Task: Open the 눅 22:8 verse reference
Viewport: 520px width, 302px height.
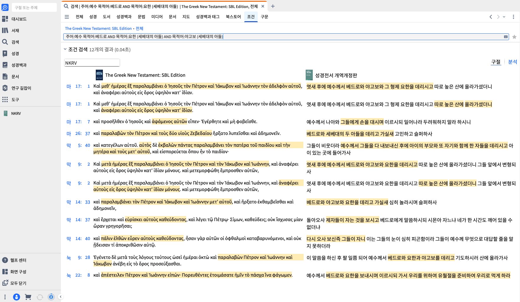Action: [x=78, y=275]
